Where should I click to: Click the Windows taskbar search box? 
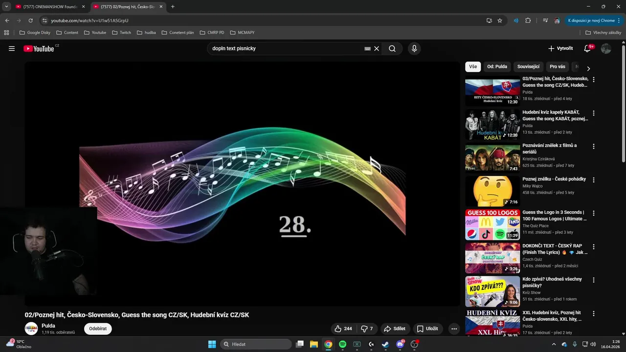click(256, 344)
